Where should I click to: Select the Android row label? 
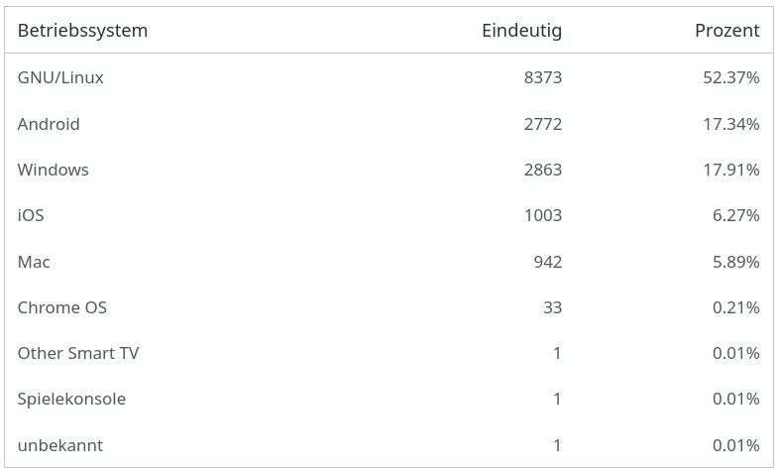click(49, 124)
